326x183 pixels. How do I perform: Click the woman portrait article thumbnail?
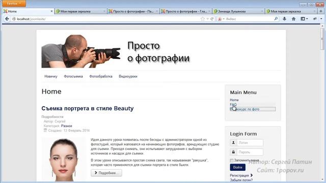click(x=63, y=159)
